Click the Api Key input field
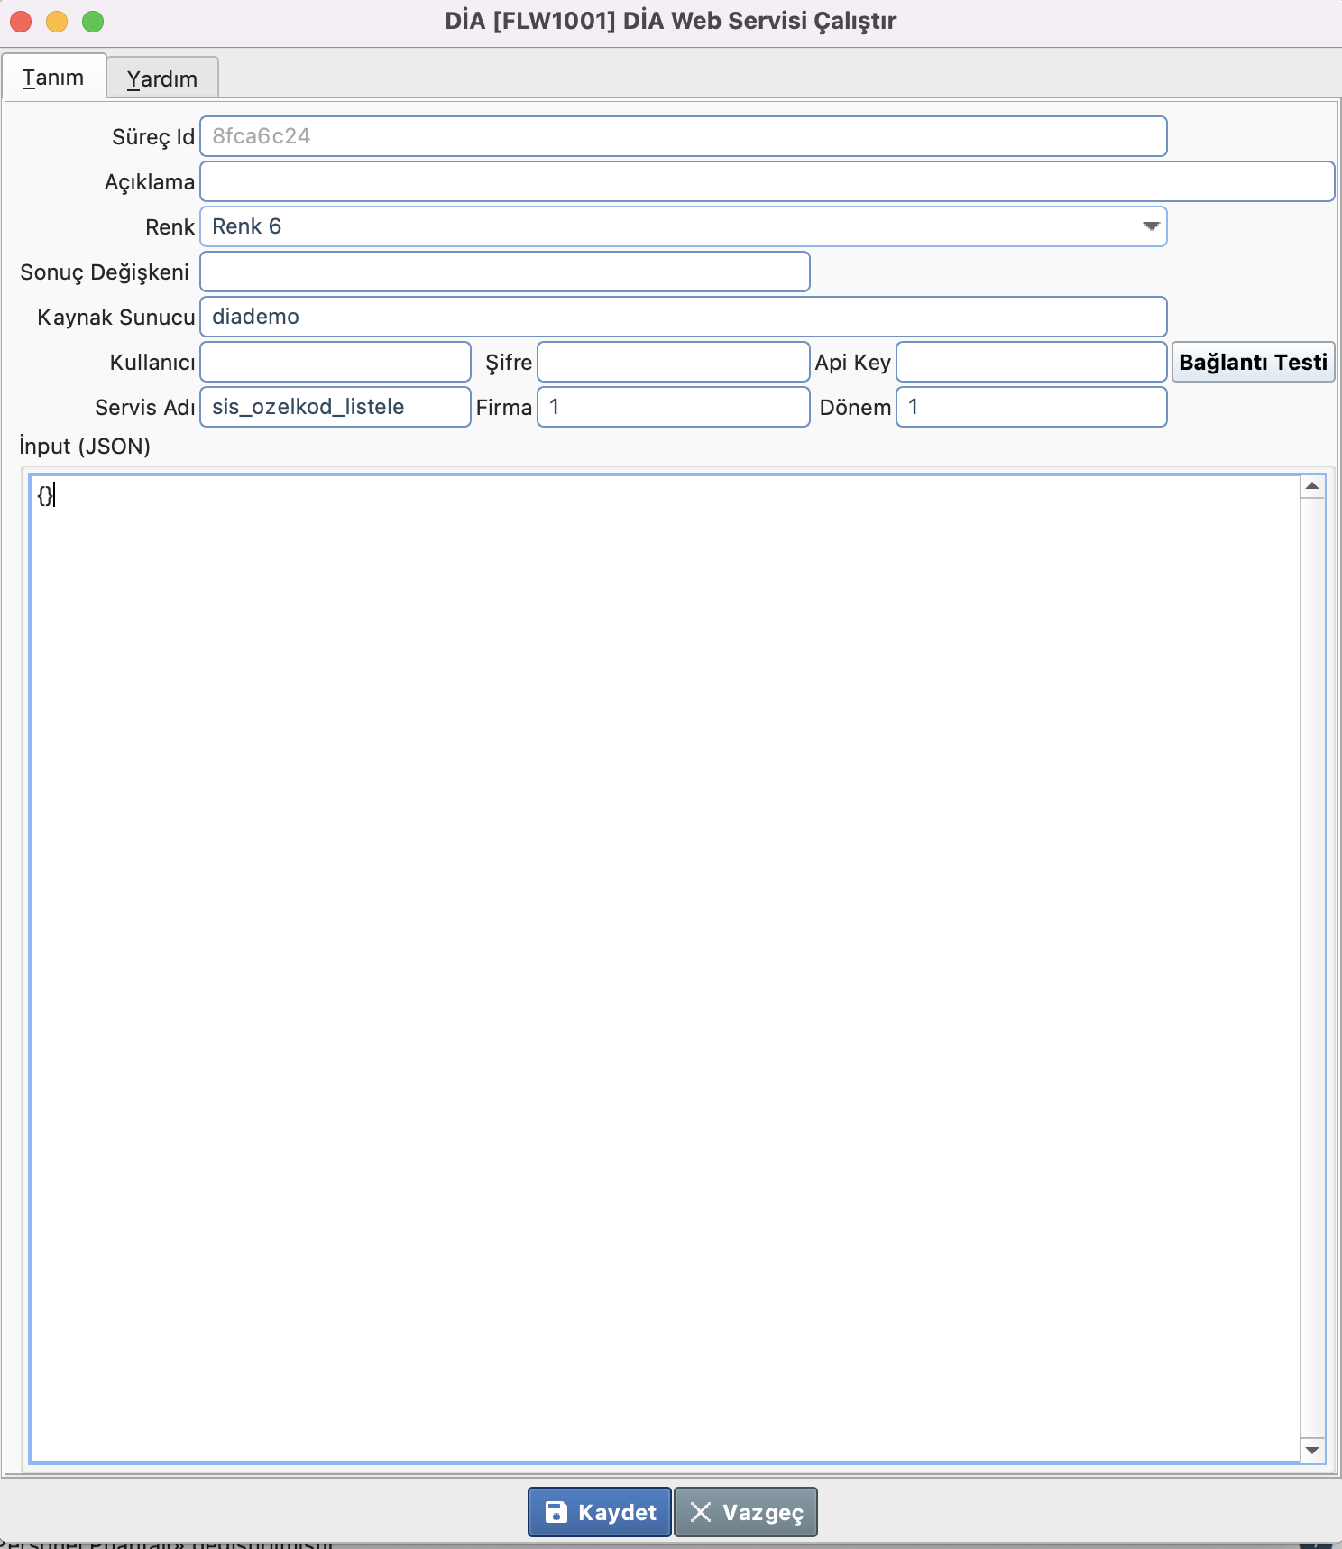Image resolution: width=1342 pixels, height=1549 pixels. pos(1031,362)
